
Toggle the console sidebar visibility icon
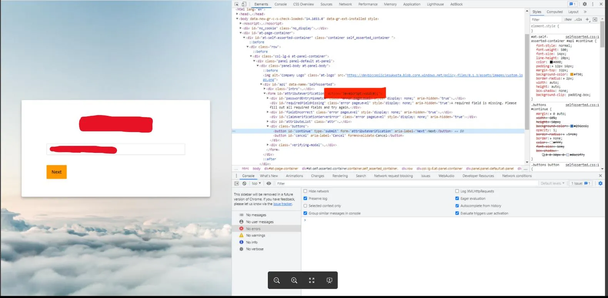point(237,183)
